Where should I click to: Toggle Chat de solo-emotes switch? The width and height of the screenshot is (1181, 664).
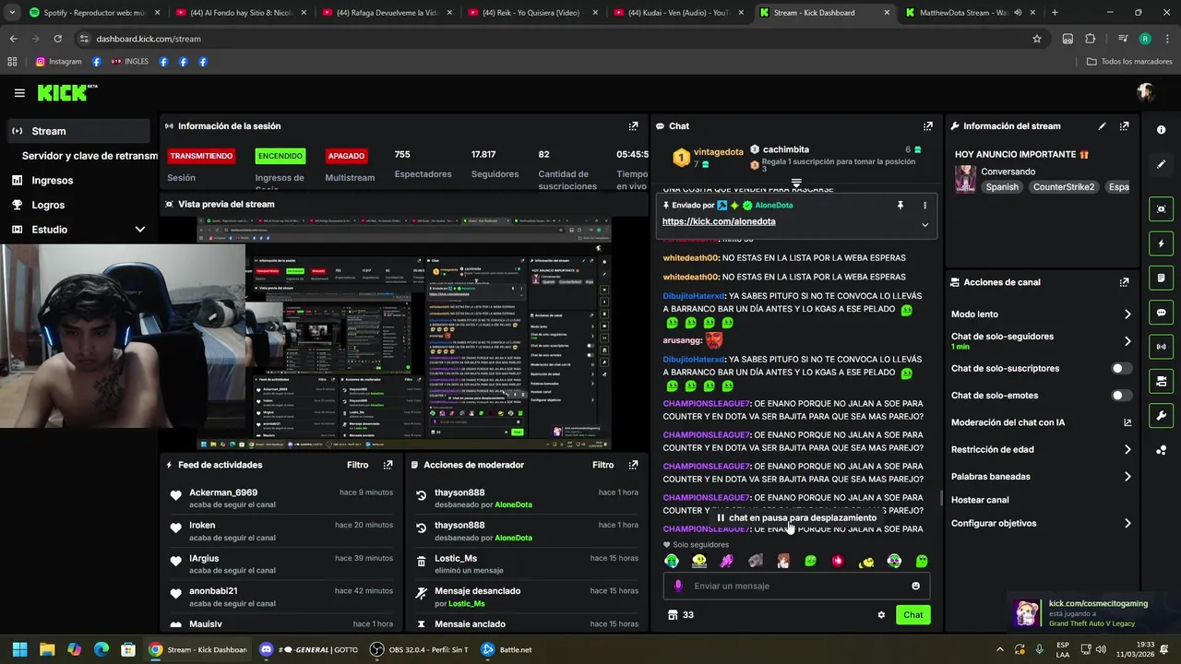click(x=1121, y=396)
